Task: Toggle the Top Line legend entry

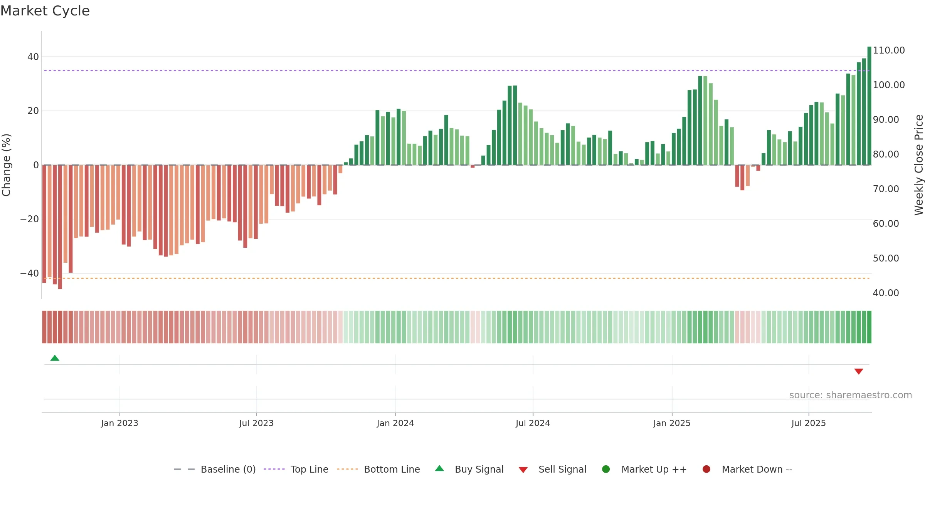Action: 296,469
